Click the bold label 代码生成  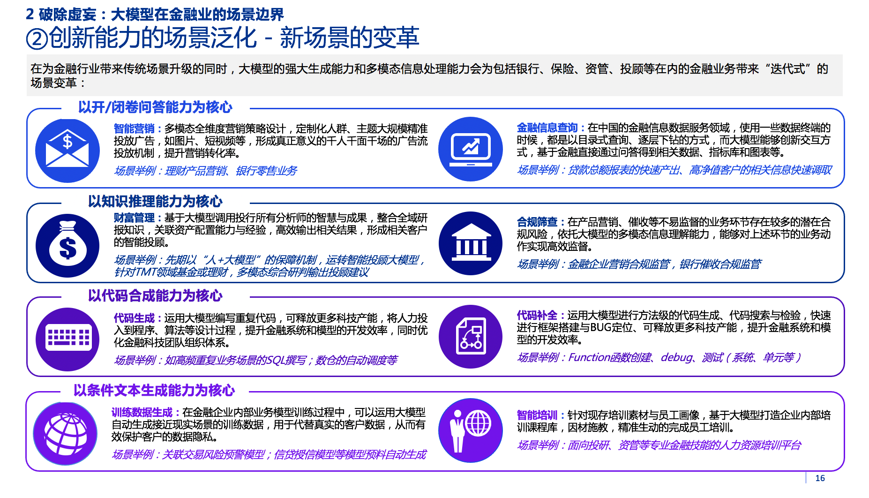(x=134, y=318)
